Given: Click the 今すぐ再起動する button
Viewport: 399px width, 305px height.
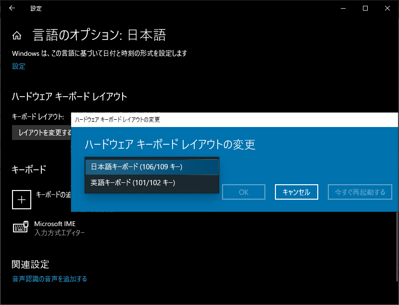Looking at the screenshot, I should (360, 191).
